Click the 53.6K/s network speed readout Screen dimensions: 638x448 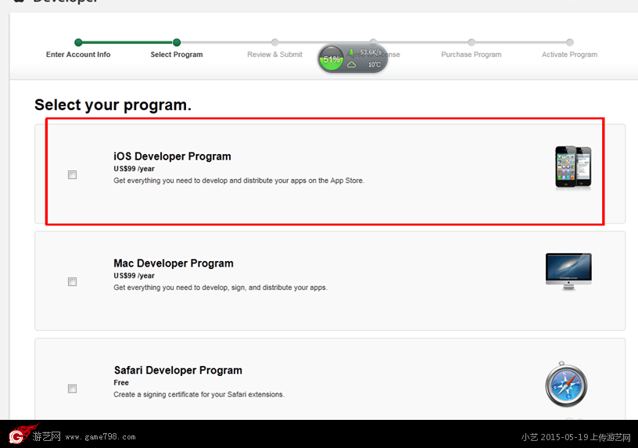click(x=371, y=52)
